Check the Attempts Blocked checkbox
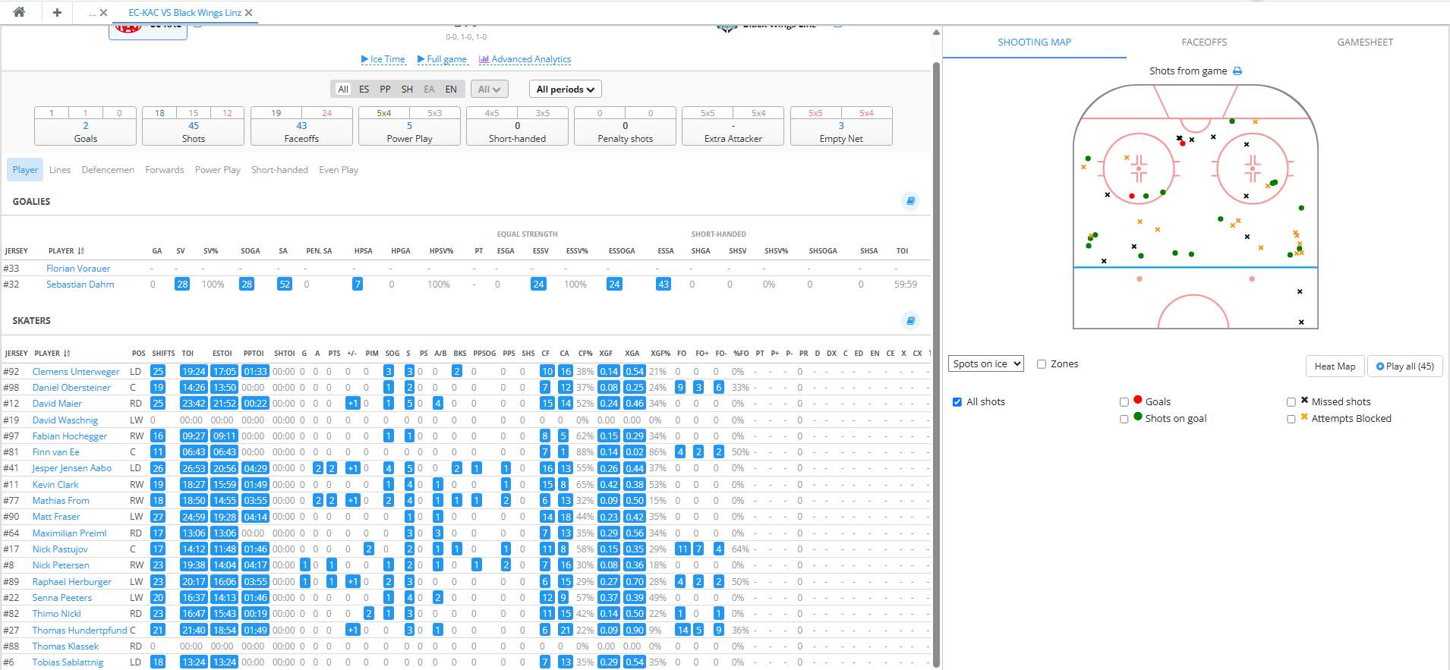 pyautogui.click(x=1291, y=419)
